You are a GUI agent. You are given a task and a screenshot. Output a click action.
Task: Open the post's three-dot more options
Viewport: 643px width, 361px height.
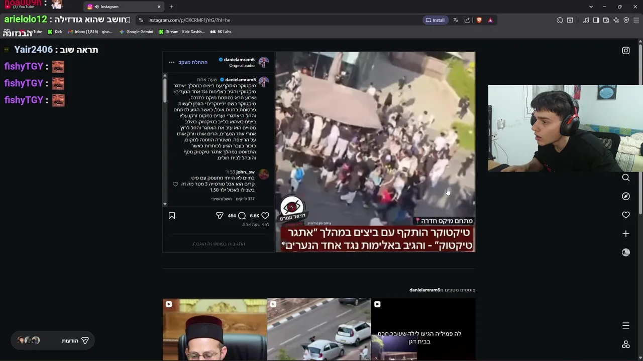tap(172, 62)
